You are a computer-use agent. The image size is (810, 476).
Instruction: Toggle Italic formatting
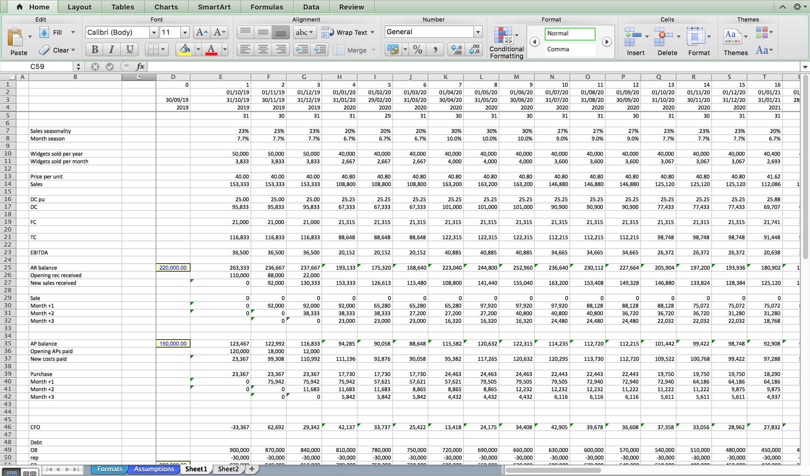112,49
